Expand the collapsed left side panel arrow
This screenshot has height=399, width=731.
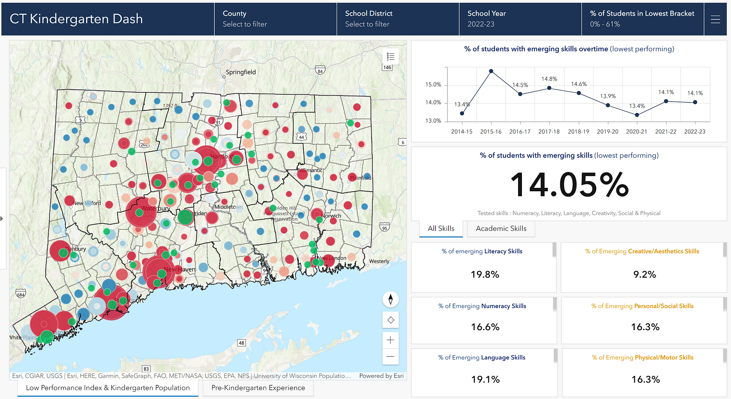[x=2, y=218]
